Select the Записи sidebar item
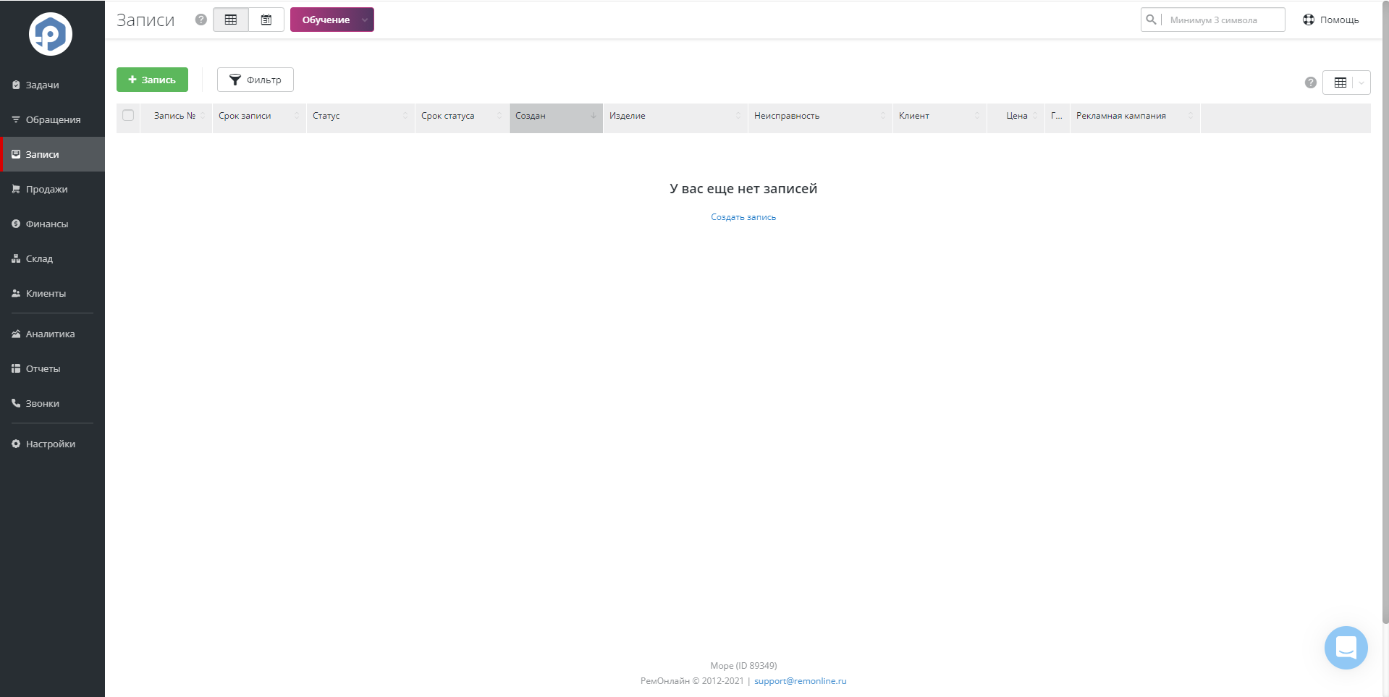1389x697 pixels. 52,154
